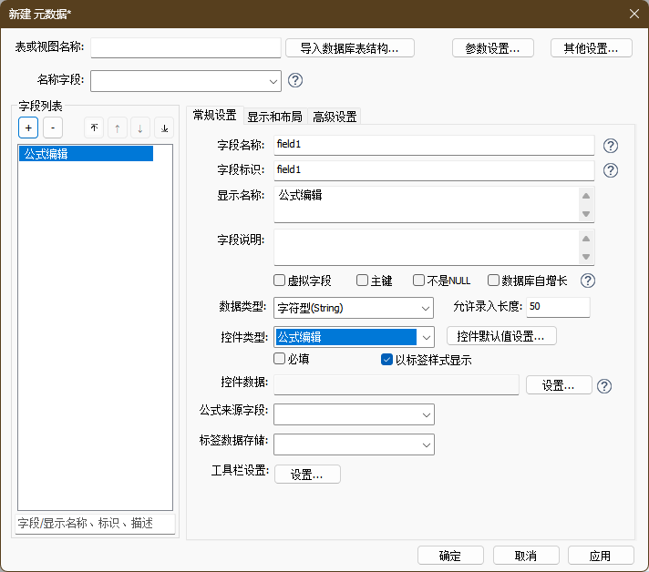The width and height of the screenshot is (649, 572).
Task: Move the selected field down one
Action: (140, 128)
